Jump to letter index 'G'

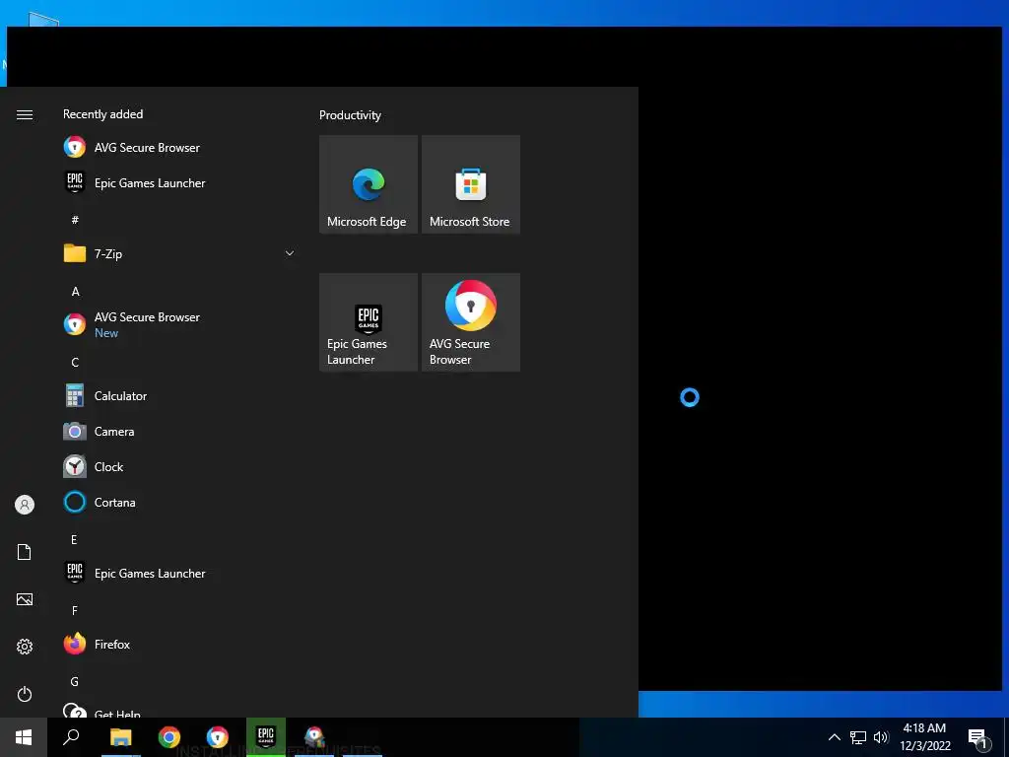tap(75, 682)
